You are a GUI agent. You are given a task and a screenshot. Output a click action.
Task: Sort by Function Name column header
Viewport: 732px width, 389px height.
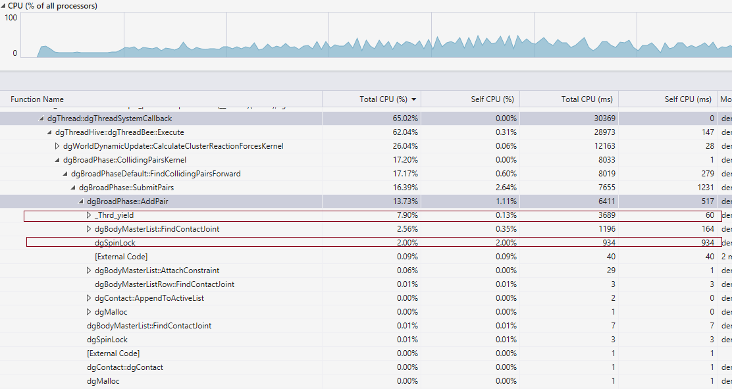pyautogui.click(x=37, y=99)
